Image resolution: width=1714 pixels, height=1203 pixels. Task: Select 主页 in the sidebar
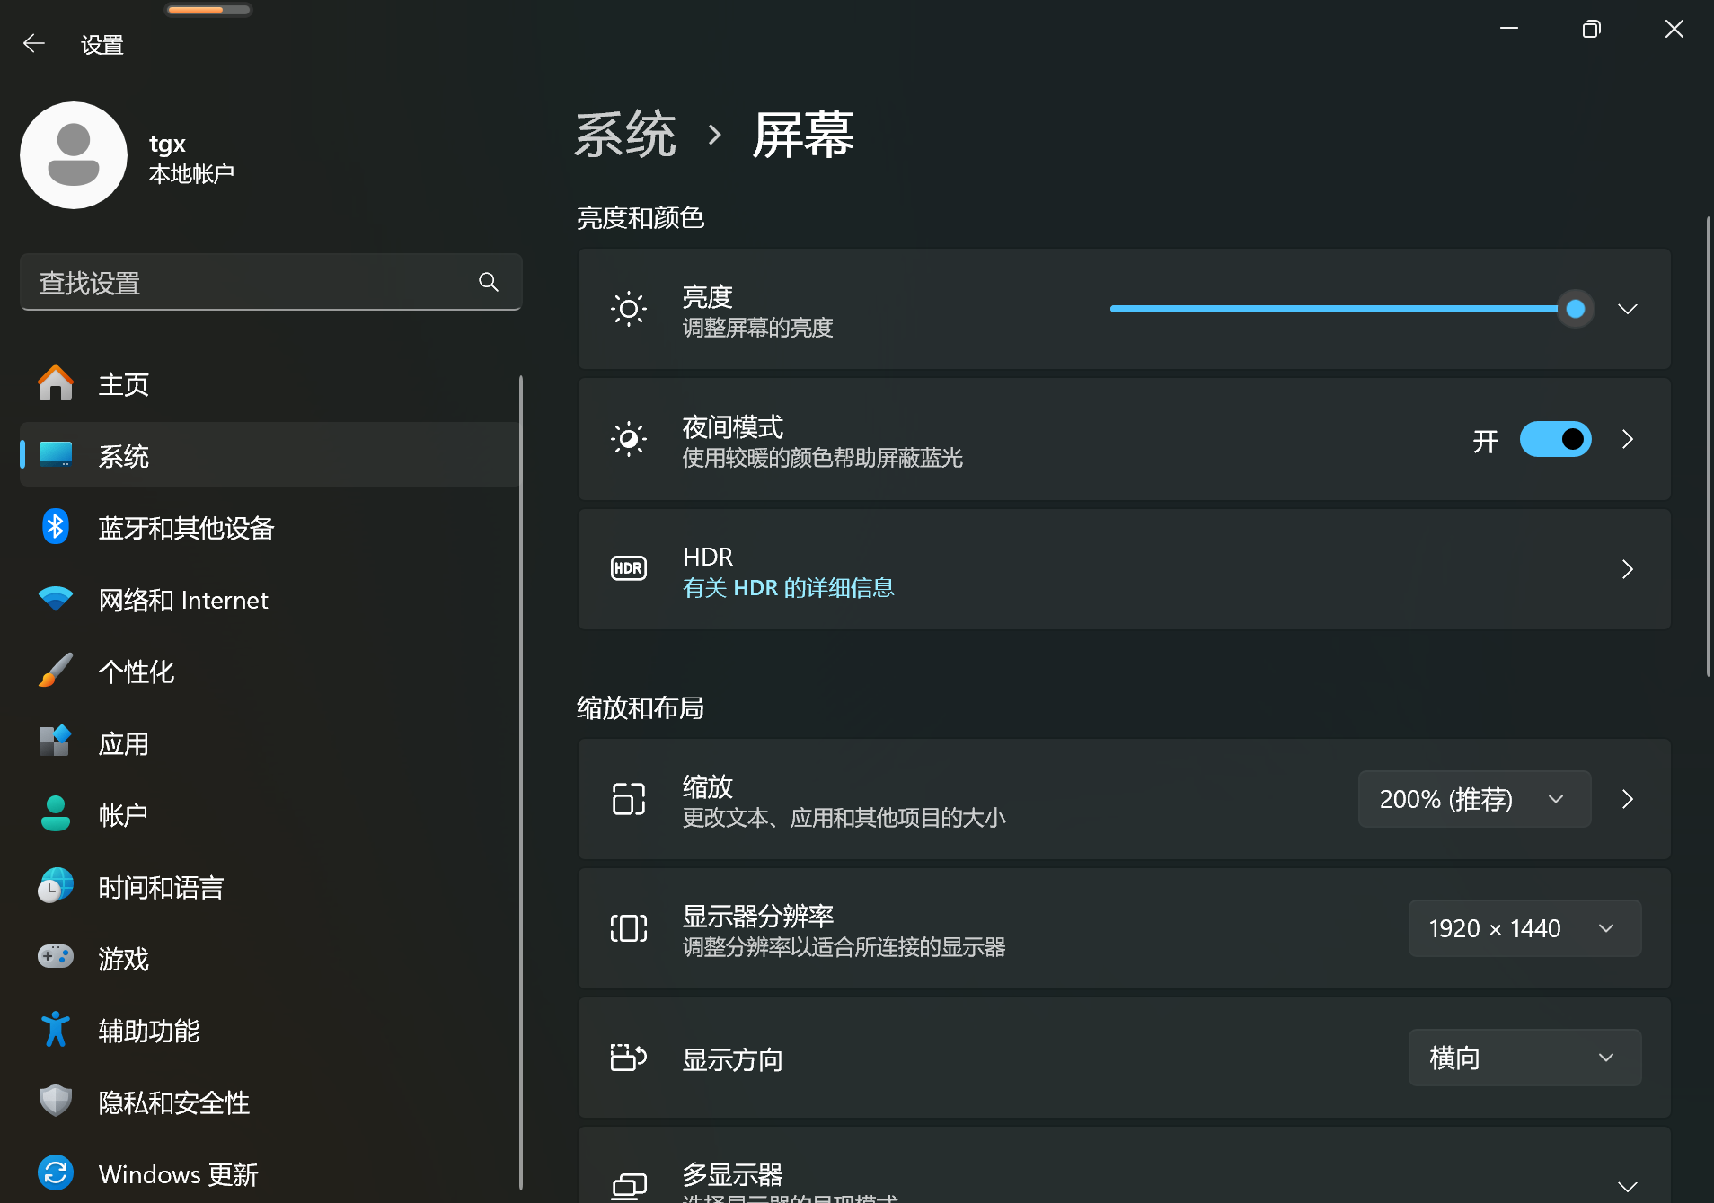pyautogui.click(x=269, y=383)
